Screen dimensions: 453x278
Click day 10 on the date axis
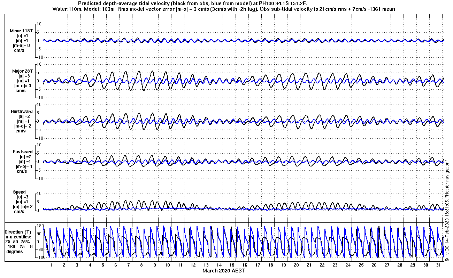(167, 265)
